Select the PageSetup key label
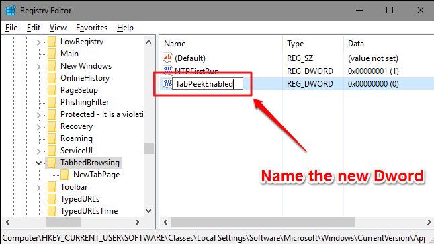This screenshot has height=244, width=434. coord(79,90)
